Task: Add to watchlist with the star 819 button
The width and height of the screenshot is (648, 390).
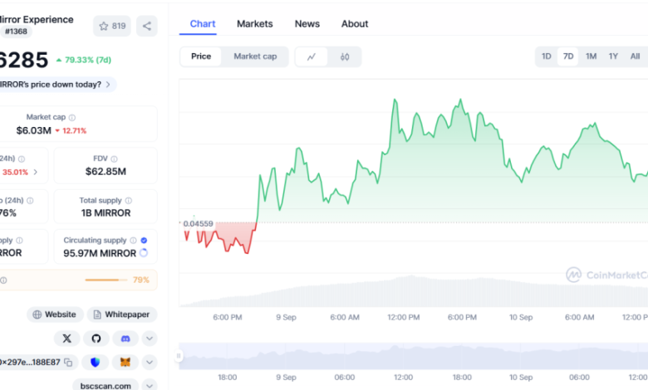Action: (112, 26)
